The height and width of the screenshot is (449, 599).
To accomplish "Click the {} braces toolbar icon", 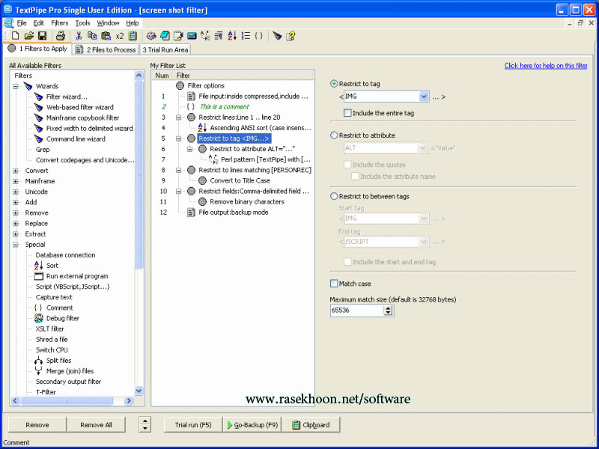I will tap(258, 35).
